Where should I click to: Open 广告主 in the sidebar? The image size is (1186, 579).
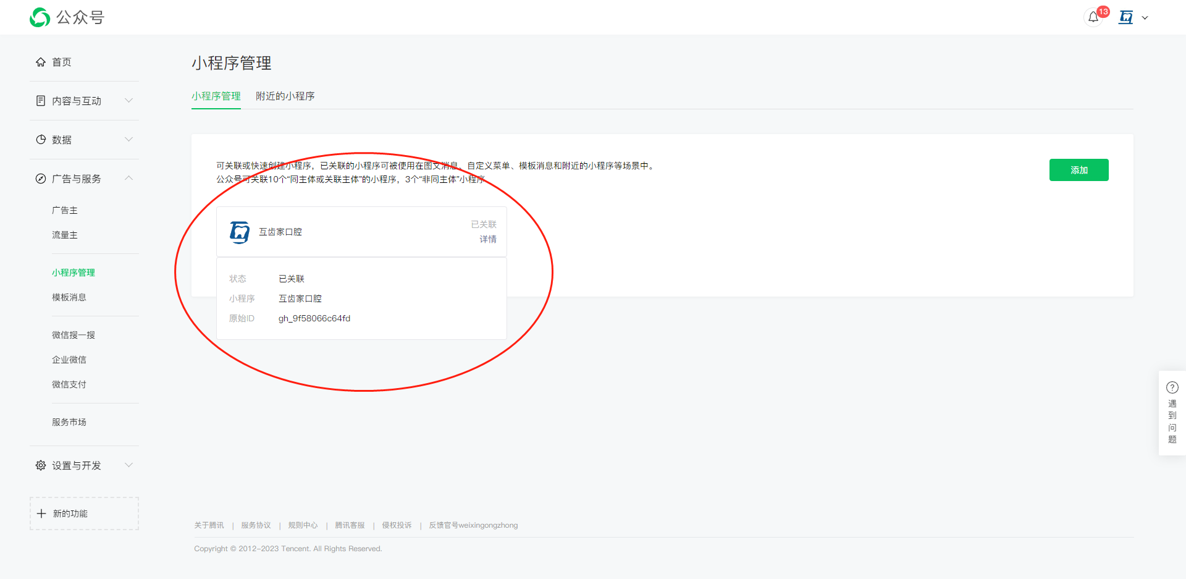[x=65, y=210]
